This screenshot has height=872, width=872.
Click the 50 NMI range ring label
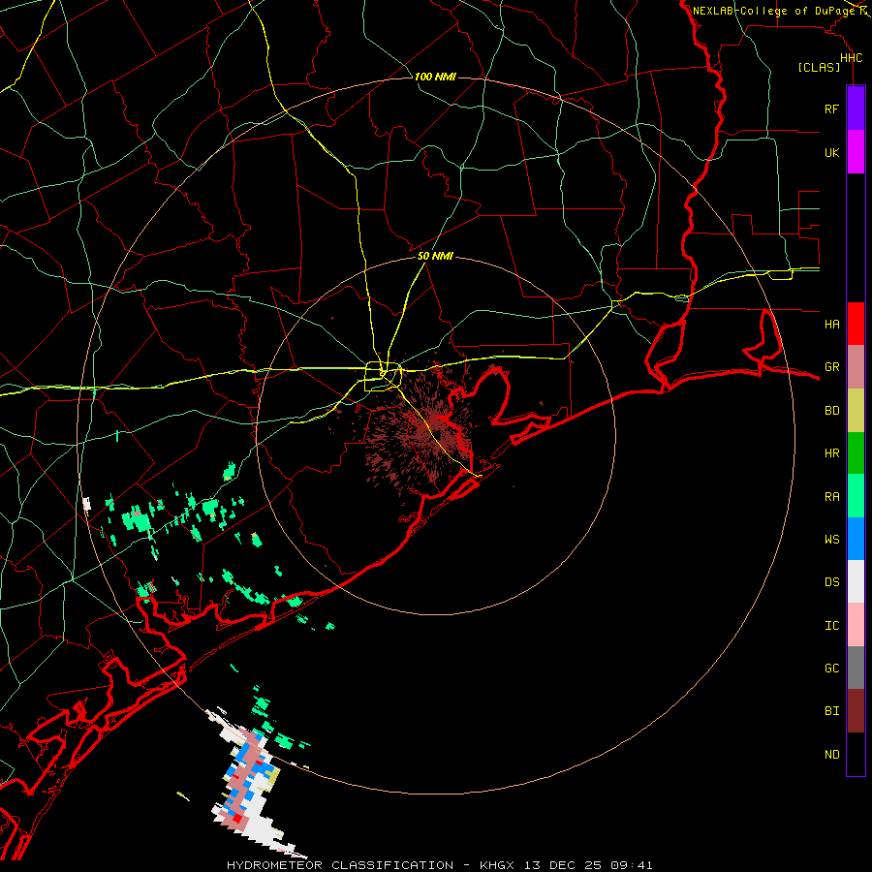[435, 256]
